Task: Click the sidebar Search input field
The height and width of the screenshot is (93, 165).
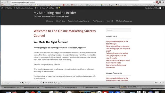Action: 119,30
